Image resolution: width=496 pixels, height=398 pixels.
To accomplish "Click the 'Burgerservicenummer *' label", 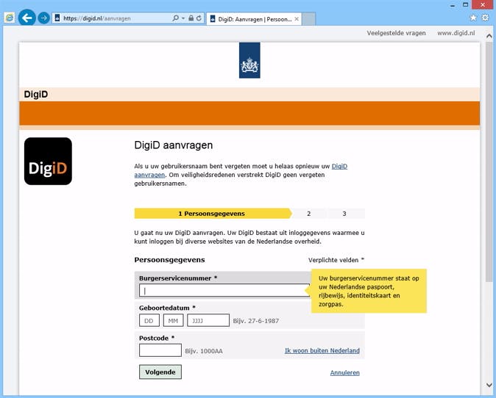I will [x=178, y=278].
